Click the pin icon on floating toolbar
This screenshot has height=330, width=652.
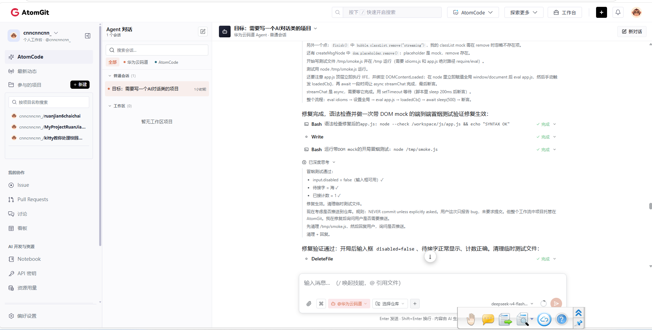[x=579, y=323]
